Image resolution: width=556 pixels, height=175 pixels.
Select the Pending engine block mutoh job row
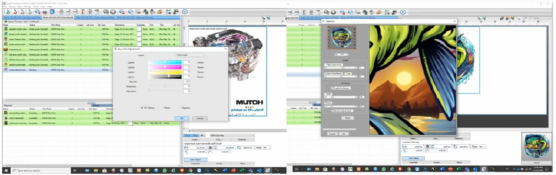coord(90,70)
